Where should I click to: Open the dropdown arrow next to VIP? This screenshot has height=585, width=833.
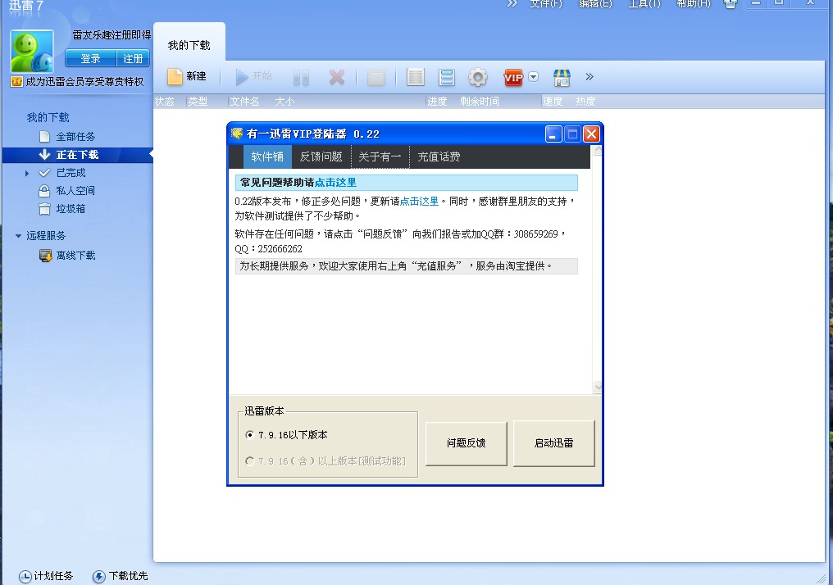pyautogui.click(x=534, y=76)
